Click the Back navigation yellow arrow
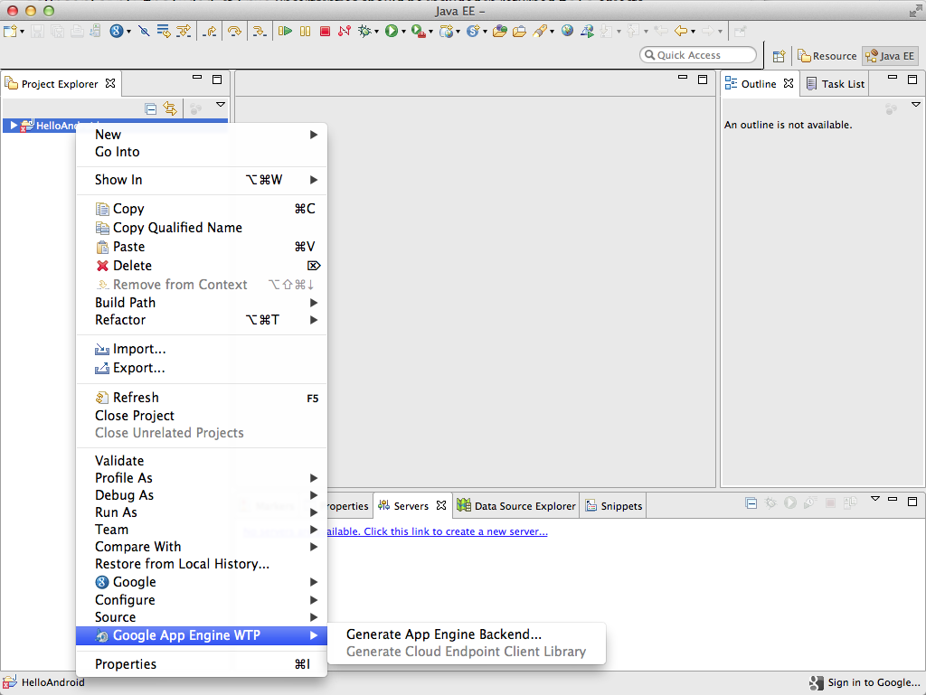The height and width of the screenshot is (695, 926). point(681,32)
